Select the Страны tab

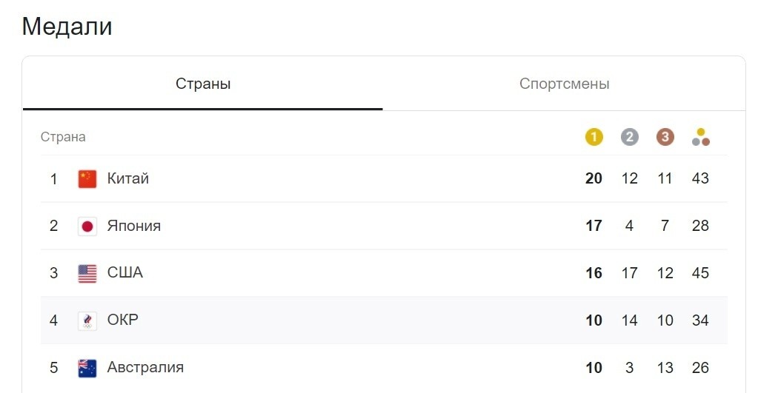(202, 84)
